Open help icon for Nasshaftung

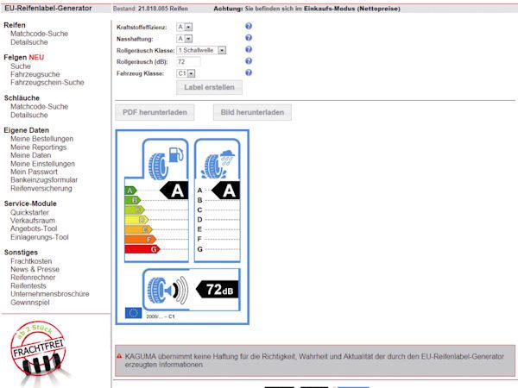pyautogui.click(x=249, y=38)
